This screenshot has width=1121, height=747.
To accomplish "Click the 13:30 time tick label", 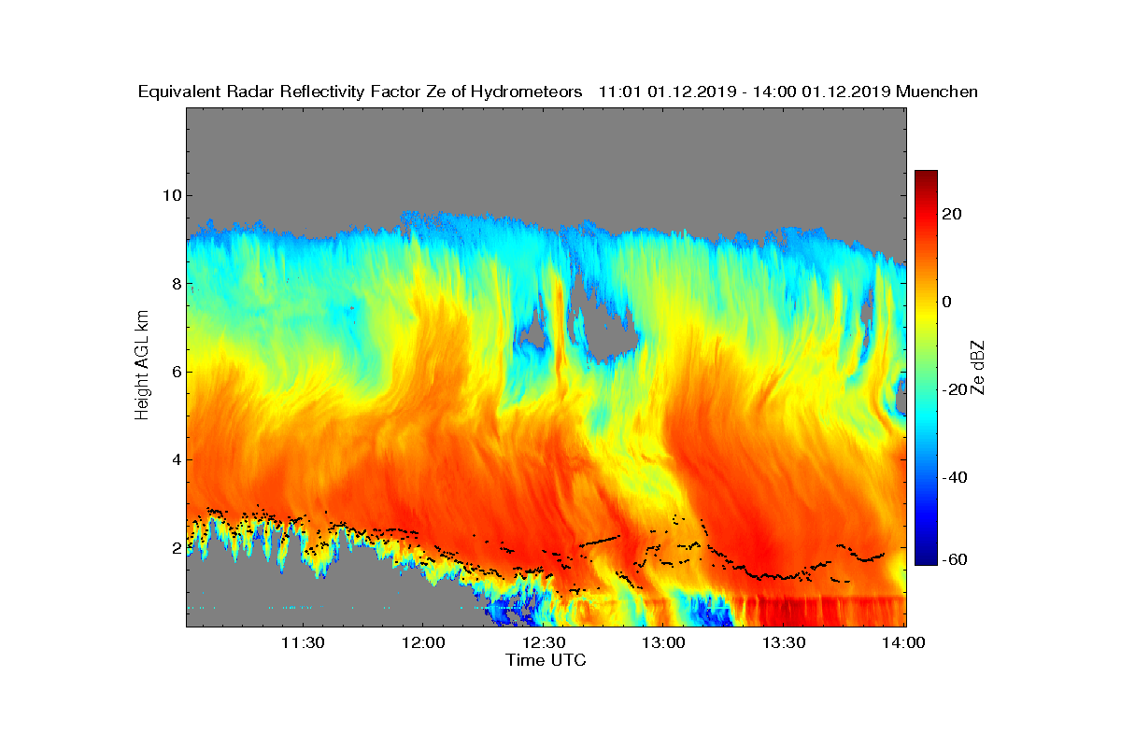I will 784,642.
